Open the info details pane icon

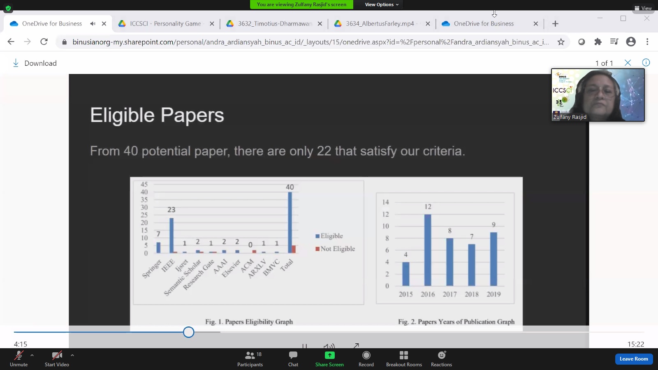coord(646,62)
